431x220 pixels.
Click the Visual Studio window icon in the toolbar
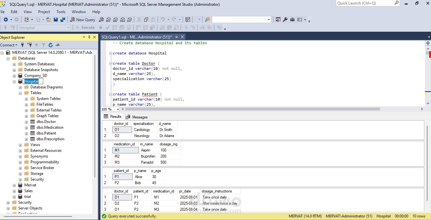tap(278, 20)
